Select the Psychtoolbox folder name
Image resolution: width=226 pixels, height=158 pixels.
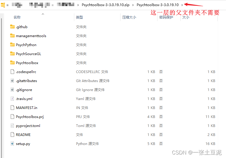pyautogui.click(x=27, y=63)
